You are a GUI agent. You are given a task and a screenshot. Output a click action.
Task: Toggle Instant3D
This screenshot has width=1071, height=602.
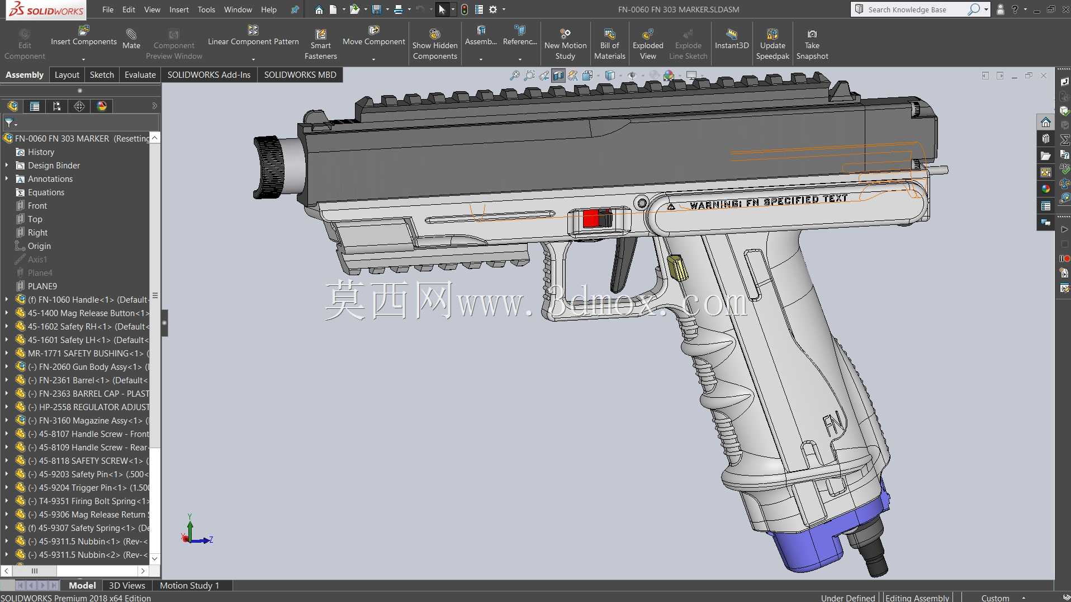732,39
